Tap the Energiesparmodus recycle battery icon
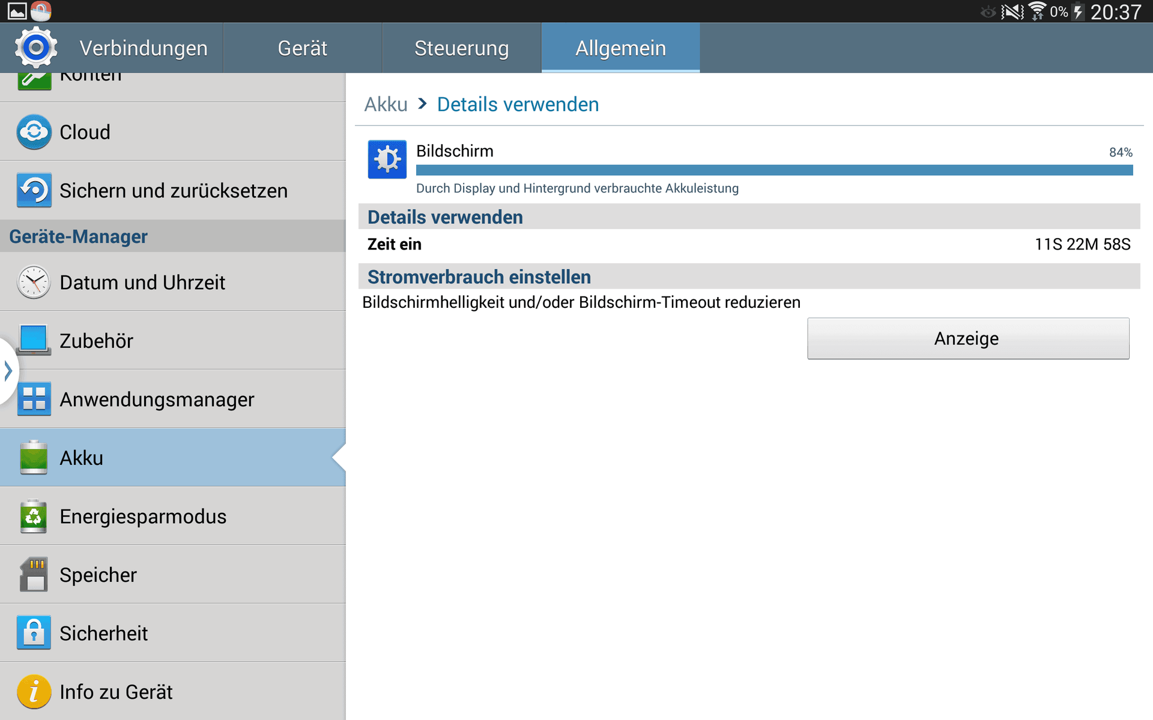 34,516
